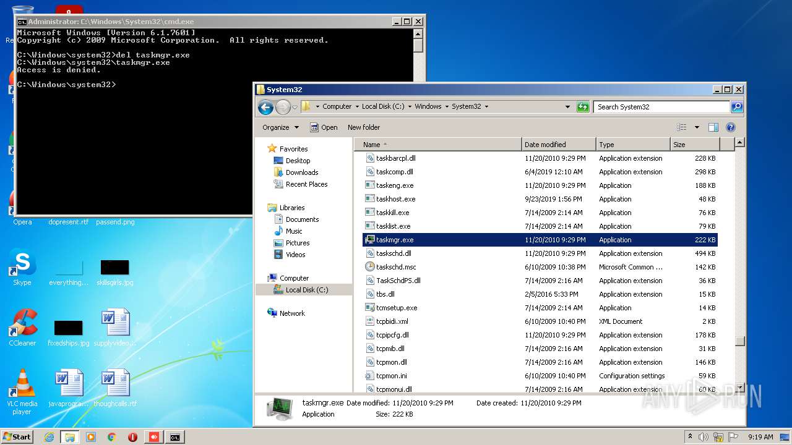Sort by the Name column header
This screenshot has width=792, height=445.
pyautogui.click(x=438, y=145)
